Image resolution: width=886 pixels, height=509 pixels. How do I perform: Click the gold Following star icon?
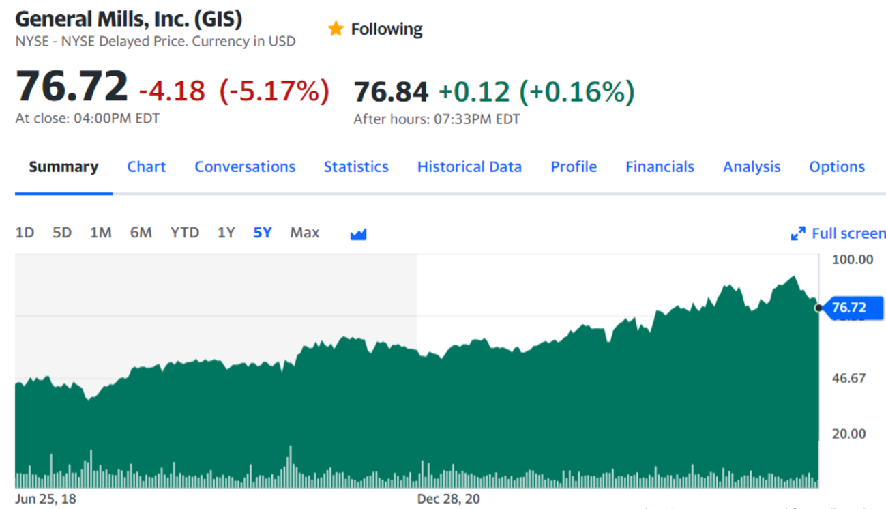335,29
